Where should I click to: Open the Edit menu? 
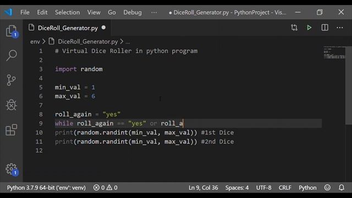tap(42, 12)
